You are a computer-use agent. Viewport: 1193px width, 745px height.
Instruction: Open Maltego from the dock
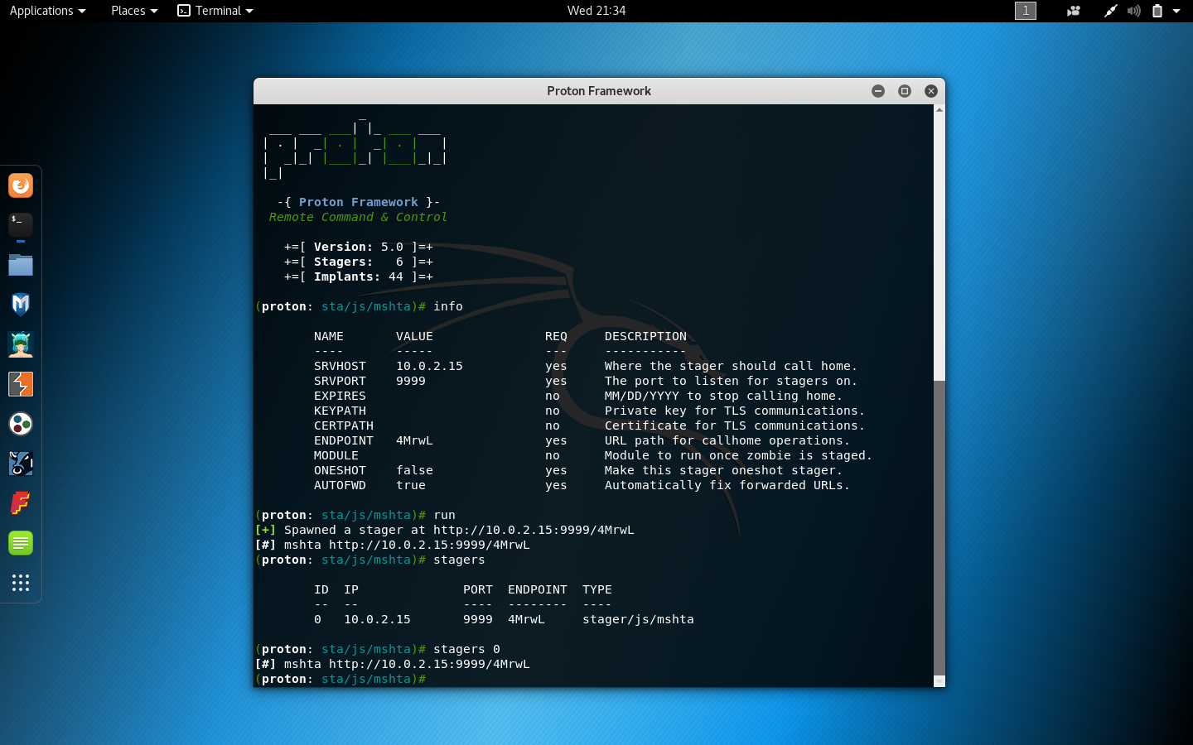point(21,424)
